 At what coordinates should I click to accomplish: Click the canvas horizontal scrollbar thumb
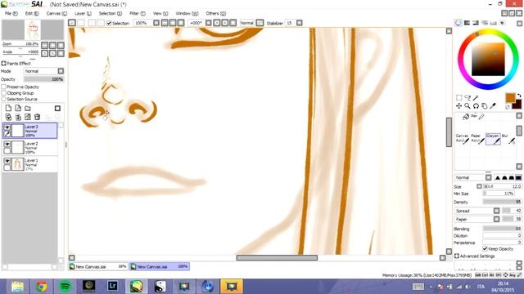point(277,258)
